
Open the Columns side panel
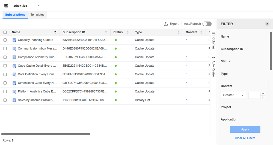click(x=213, y=41)
